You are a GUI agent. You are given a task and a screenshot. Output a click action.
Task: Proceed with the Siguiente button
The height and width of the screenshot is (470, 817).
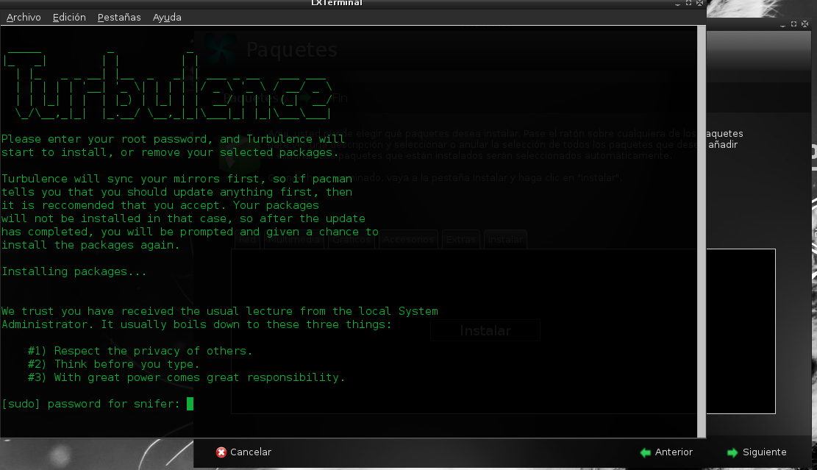point(757,452)
